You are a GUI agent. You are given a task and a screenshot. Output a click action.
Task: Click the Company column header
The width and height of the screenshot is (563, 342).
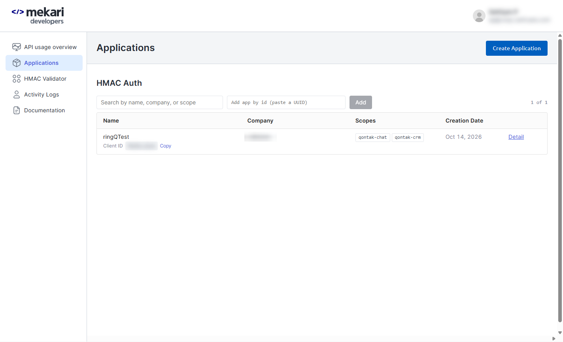pos(260,121)
